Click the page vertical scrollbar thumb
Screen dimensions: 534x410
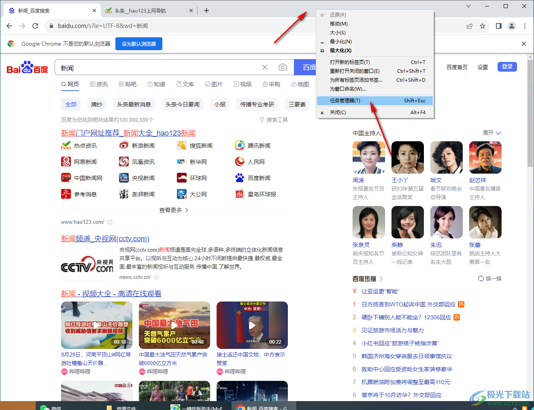coord(530,113)
